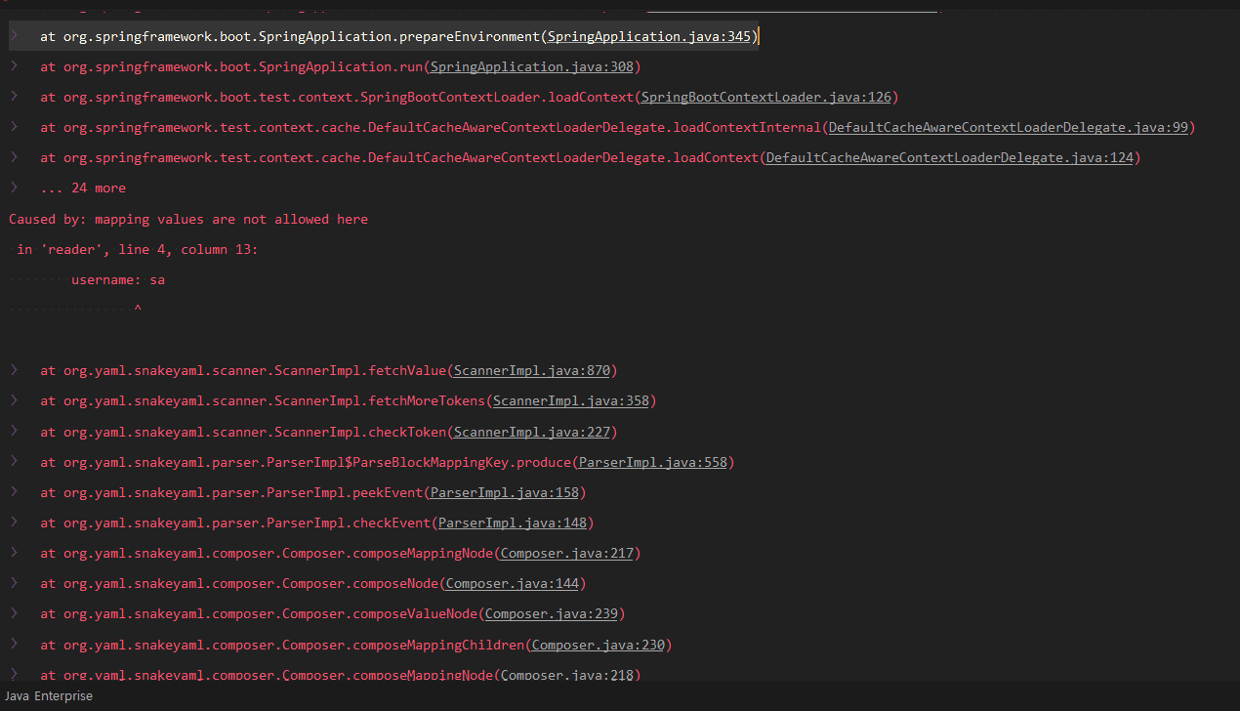
Task: Expand the SpringApplication.prepareEnvironment stack line
Action: click(x=15, y=36)
